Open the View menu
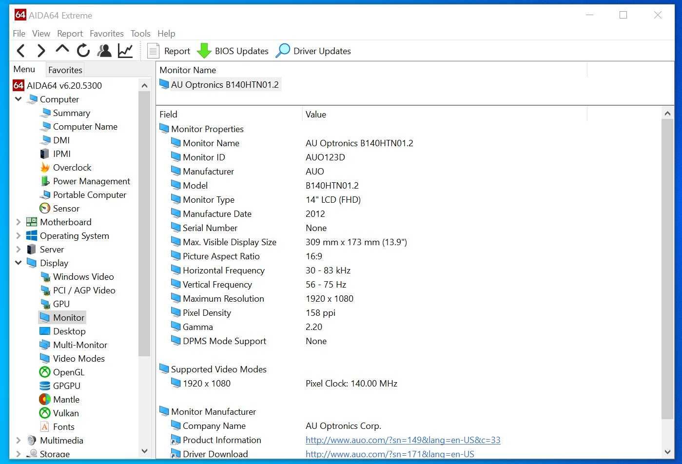The width and height of the screenshot is (682, 464). click(x=41, y=34)
